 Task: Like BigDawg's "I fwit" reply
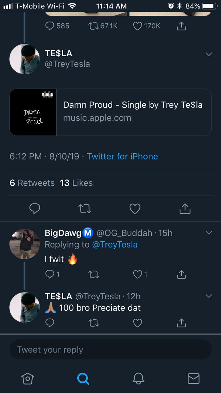pyautogui.click(x=138, y=274)
